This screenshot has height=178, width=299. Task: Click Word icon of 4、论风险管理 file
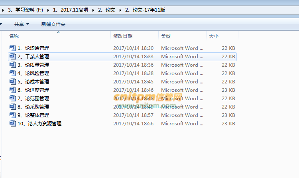(x=12, y=73)
